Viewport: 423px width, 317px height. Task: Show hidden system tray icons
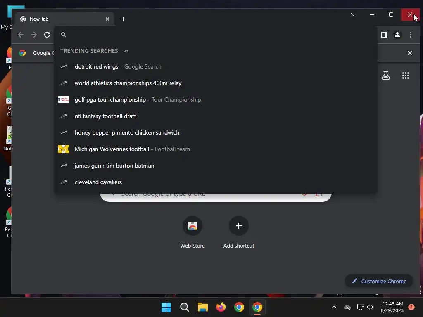(x=334, y=307)
